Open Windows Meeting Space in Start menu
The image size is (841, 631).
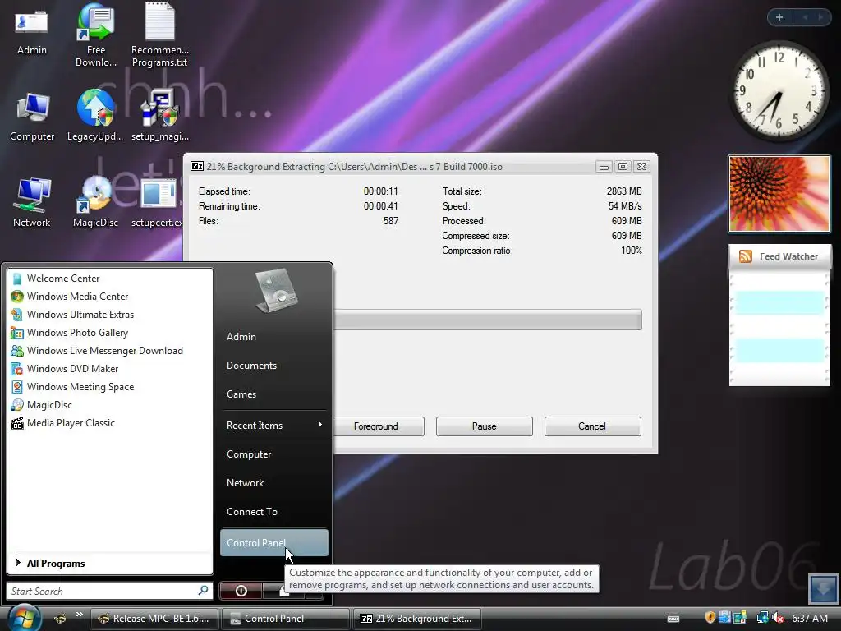(x=110, y=387)
